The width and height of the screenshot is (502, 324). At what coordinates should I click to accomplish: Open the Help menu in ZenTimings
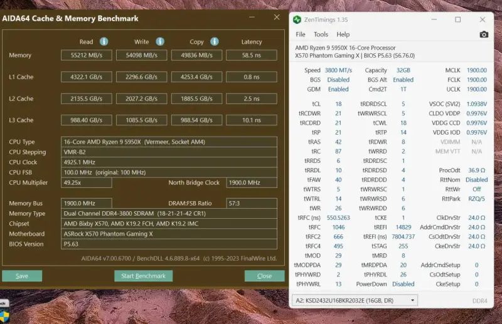click(x=343, y=34)
